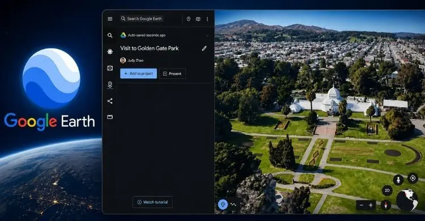Zoom in with the plus button
The width and height of the screenshot is (425, 221).
pos(371,205)
